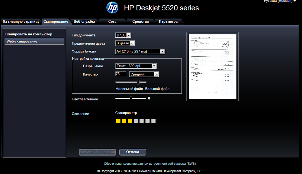This screenshot has width=302, height=174.
Task: Go to the Параметры tab
Action: 169,21
